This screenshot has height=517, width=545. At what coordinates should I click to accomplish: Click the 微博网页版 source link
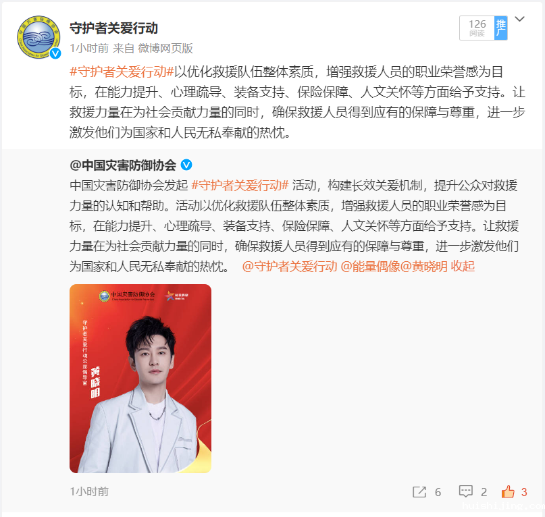(x=165, y=49)
